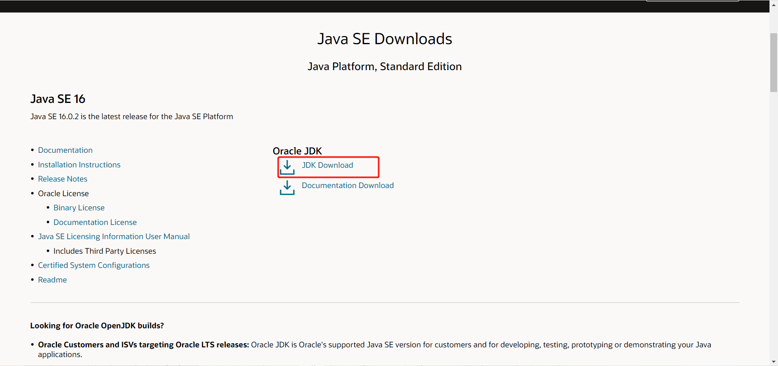Open the Readme link
The height and width of the screenshot is (366, 778).
coord(52,280)
